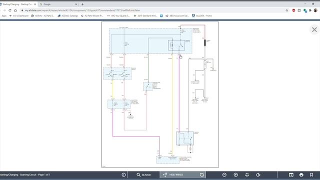Rotate the wiring diagram
320x180 pixels.
(x=258, y=174)
